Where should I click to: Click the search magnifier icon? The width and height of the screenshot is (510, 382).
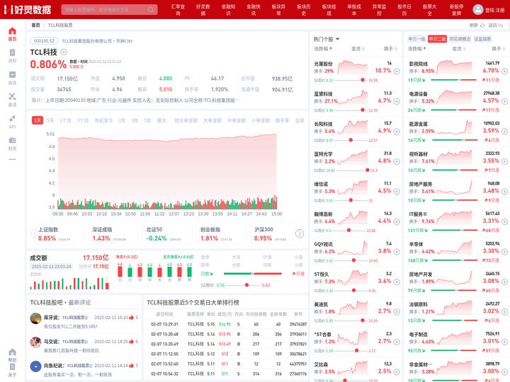pyautogui.click(x=151, y=9)
